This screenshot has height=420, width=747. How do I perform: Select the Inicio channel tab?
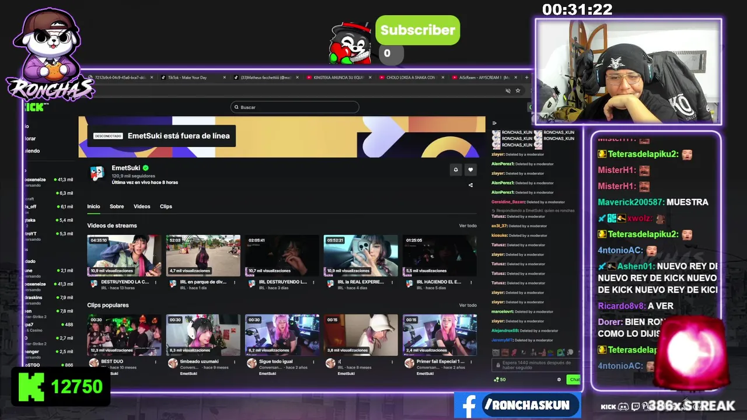(93, 206)
